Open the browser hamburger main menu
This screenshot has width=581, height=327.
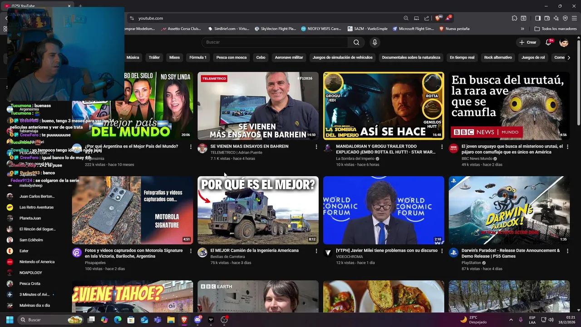pos(574,18)
